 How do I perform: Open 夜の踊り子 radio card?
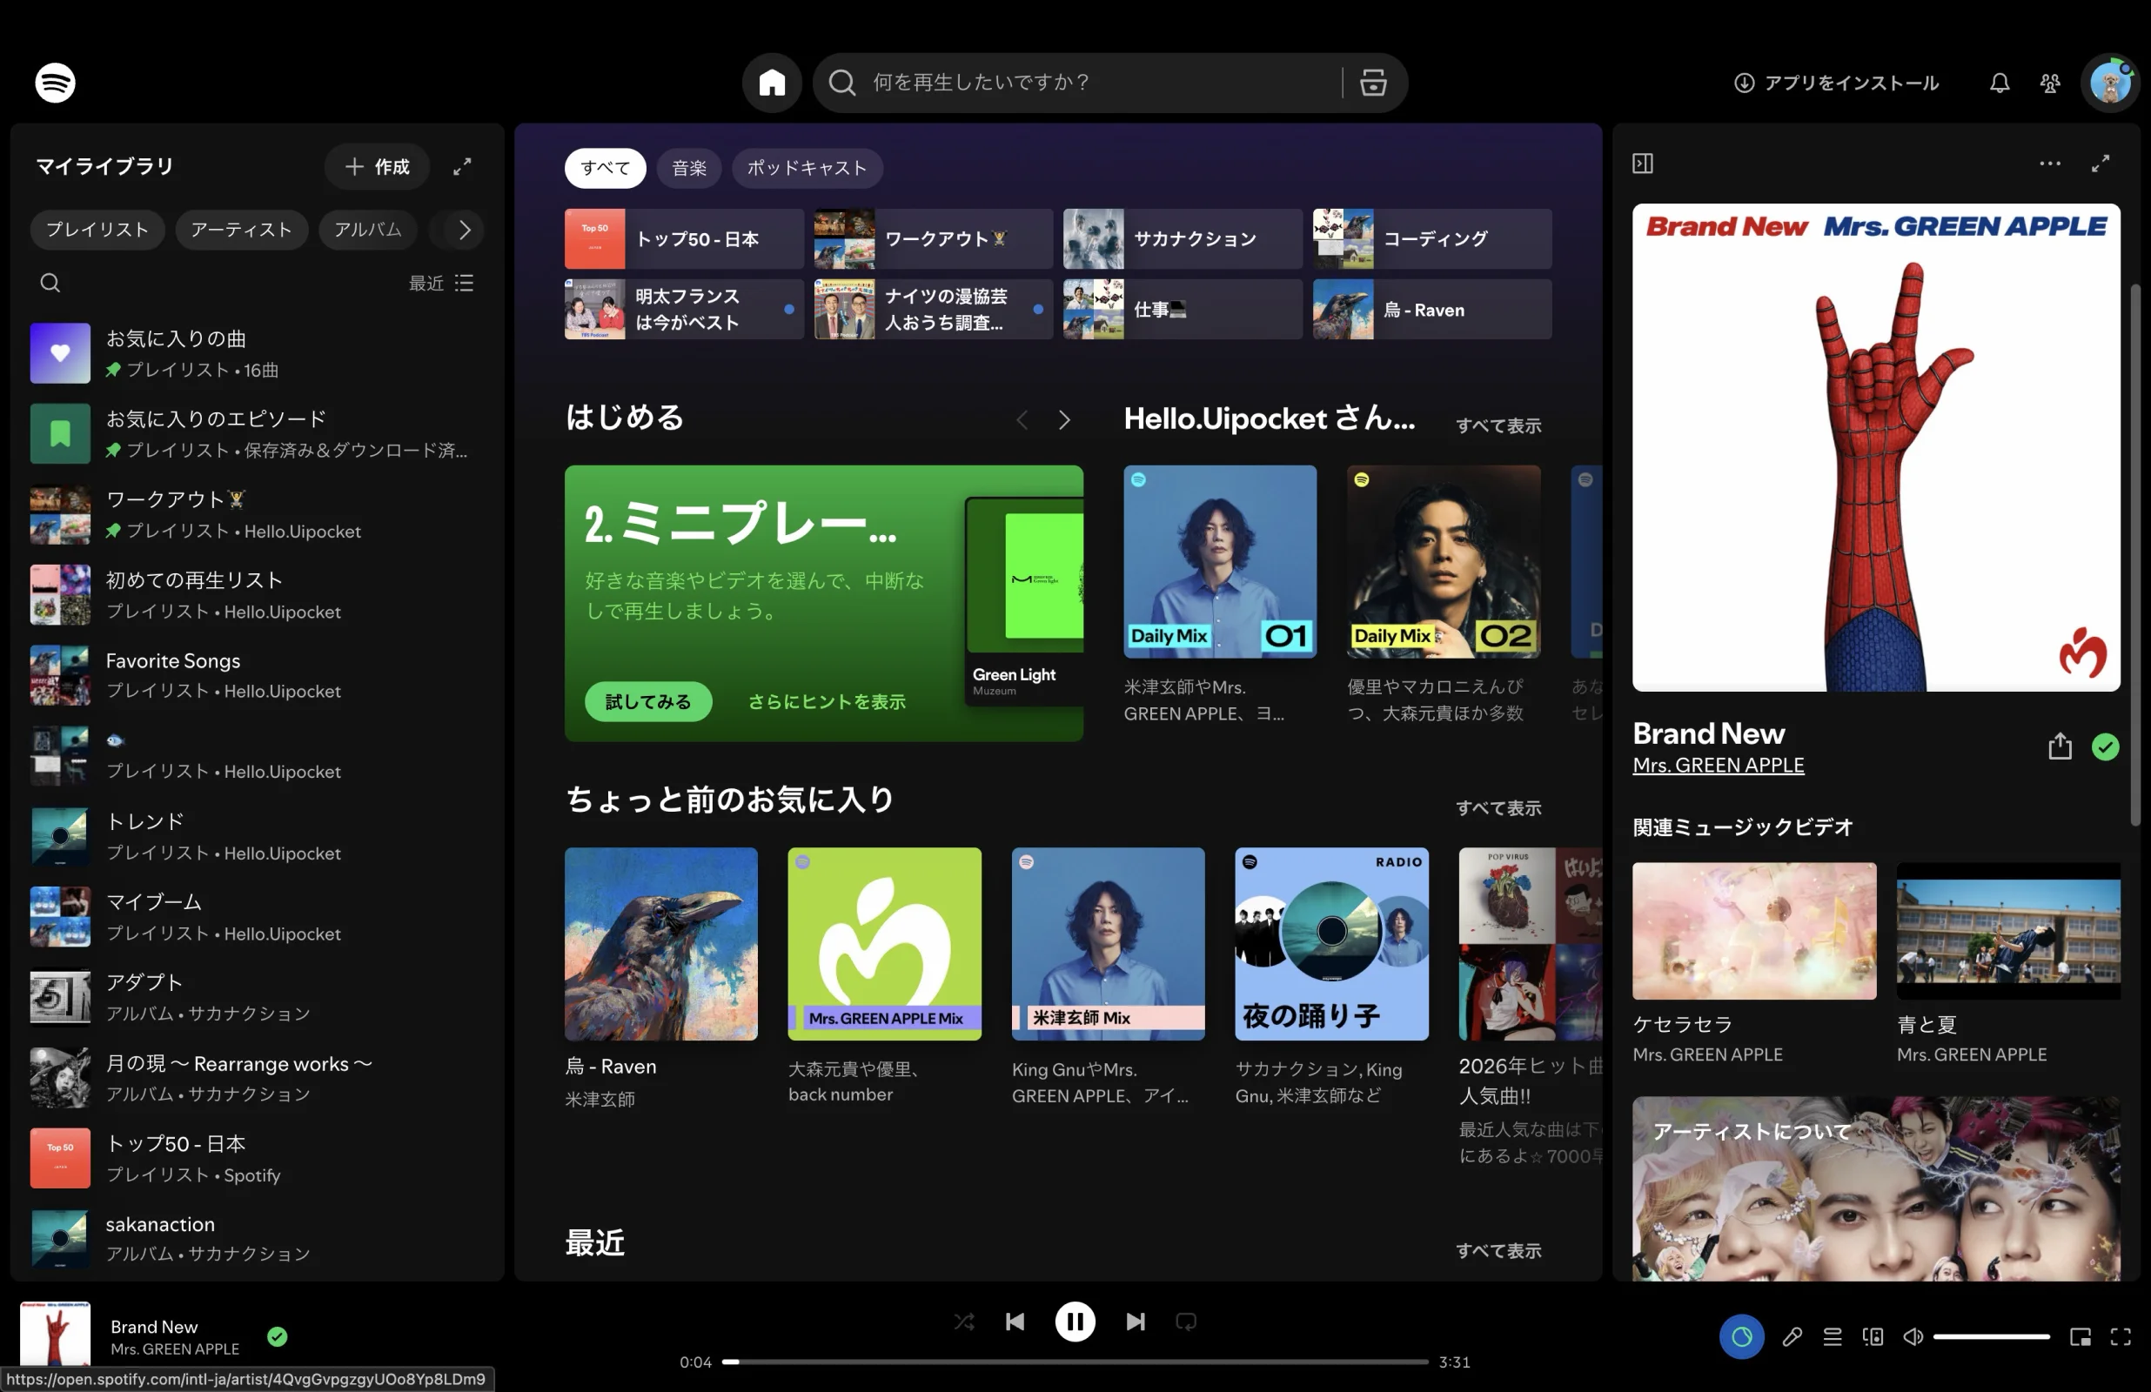tap(1331, 976)
